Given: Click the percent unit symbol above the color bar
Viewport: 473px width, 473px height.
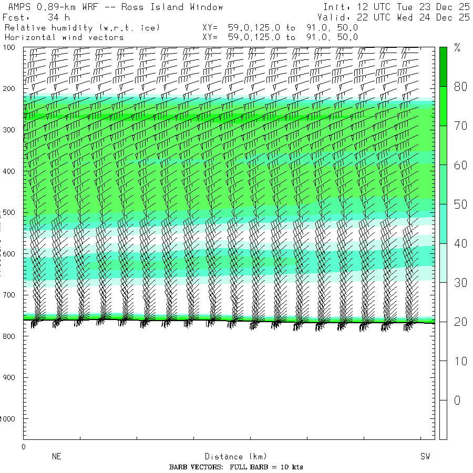Looking at the screenshot, I should coord(457,48).
